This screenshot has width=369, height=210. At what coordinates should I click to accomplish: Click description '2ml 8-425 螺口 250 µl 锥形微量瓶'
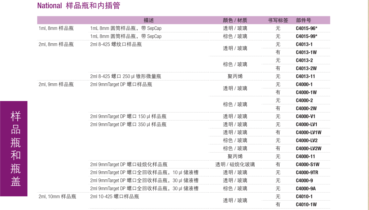126,76
